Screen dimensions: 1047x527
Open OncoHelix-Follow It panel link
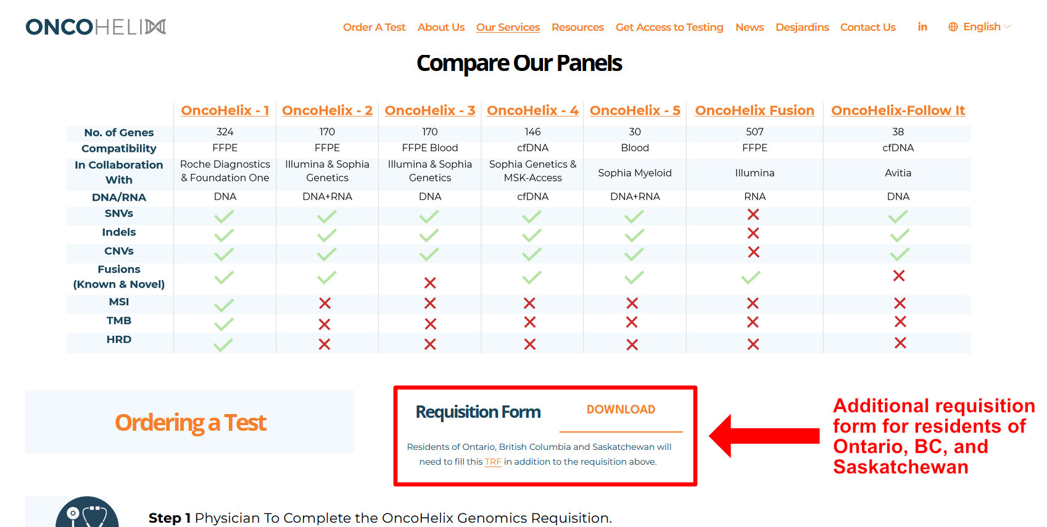(x=898, y=110)
